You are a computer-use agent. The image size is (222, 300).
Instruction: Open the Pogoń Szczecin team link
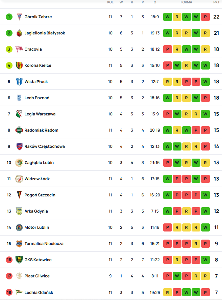[x=40, y=195]
